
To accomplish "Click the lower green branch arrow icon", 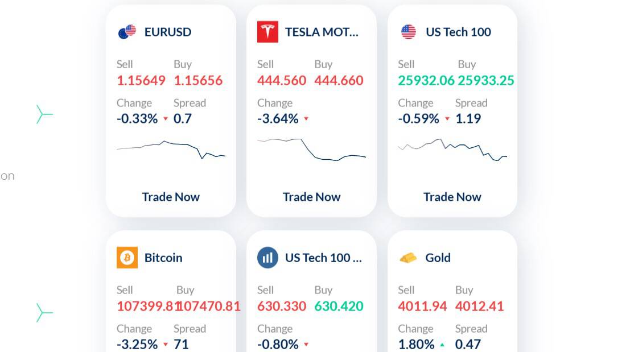I will pyautogui.click(x=44, y=313).
